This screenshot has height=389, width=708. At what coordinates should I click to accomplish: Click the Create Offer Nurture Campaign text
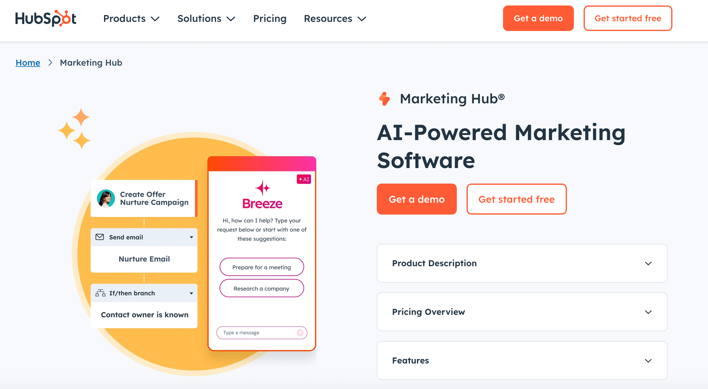click(x=154, y=198)
